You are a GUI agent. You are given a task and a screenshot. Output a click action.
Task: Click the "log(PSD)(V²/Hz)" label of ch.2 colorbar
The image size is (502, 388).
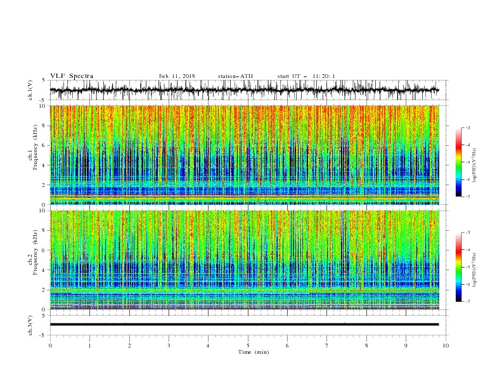475,269
